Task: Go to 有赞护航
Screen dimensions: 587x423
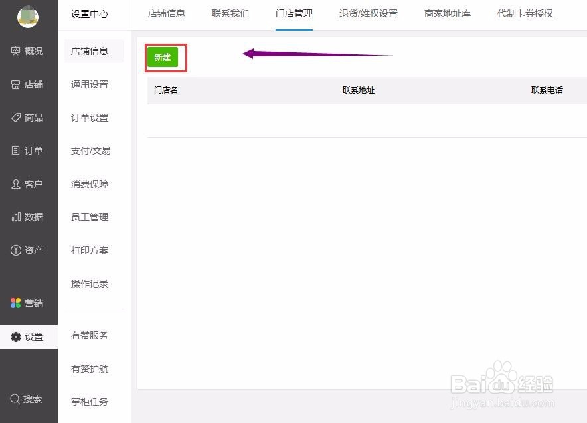Action: [x=90, y=369]
